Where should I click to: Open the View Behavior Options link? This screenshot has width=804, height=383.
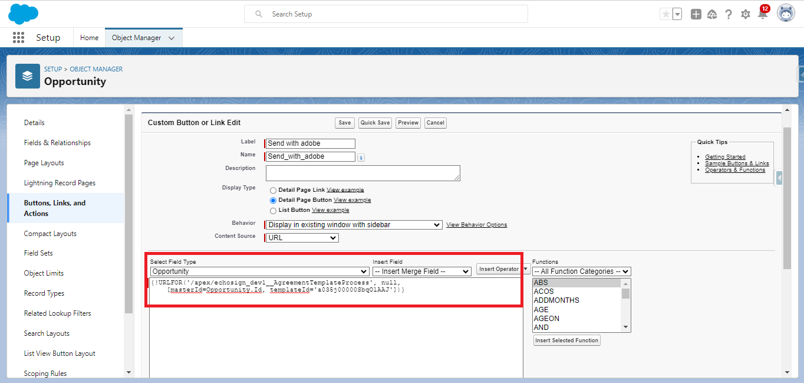(x=476, y=225)
